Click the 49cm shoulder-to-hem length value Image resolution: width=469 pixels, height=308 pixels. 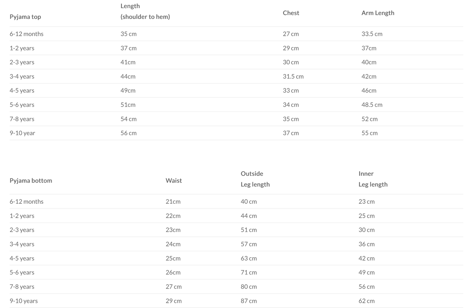click(128, 91)
